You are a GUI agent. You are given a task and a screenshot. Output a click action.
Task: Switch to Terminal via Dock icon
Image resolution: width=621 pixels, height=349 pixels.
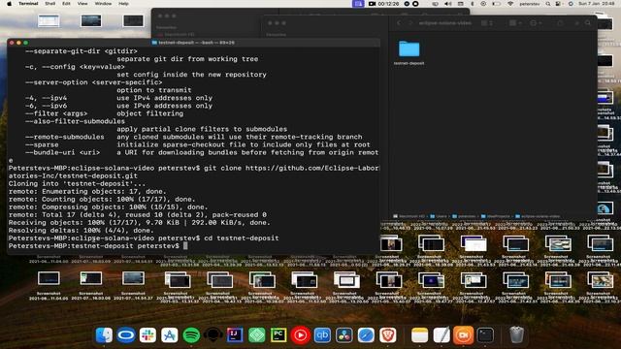tap(485, 335)
